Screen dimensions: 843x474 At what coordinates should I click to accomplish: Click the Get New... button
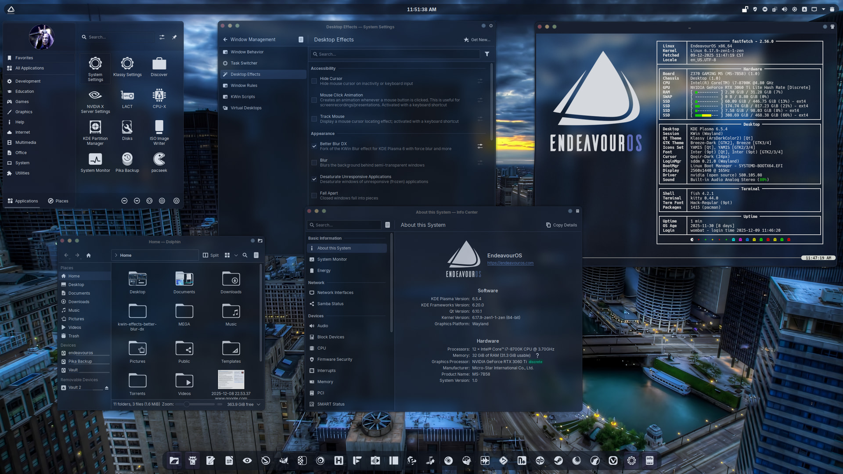477,39
